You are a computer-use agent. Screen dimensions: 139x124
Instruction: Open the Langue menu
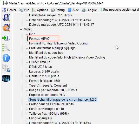89,10
